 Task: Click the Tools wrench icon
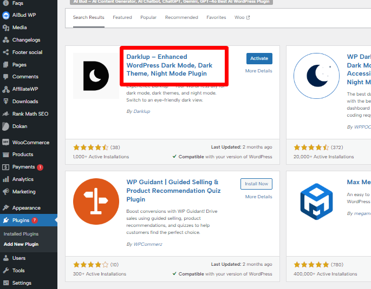(x=5, y=270)
